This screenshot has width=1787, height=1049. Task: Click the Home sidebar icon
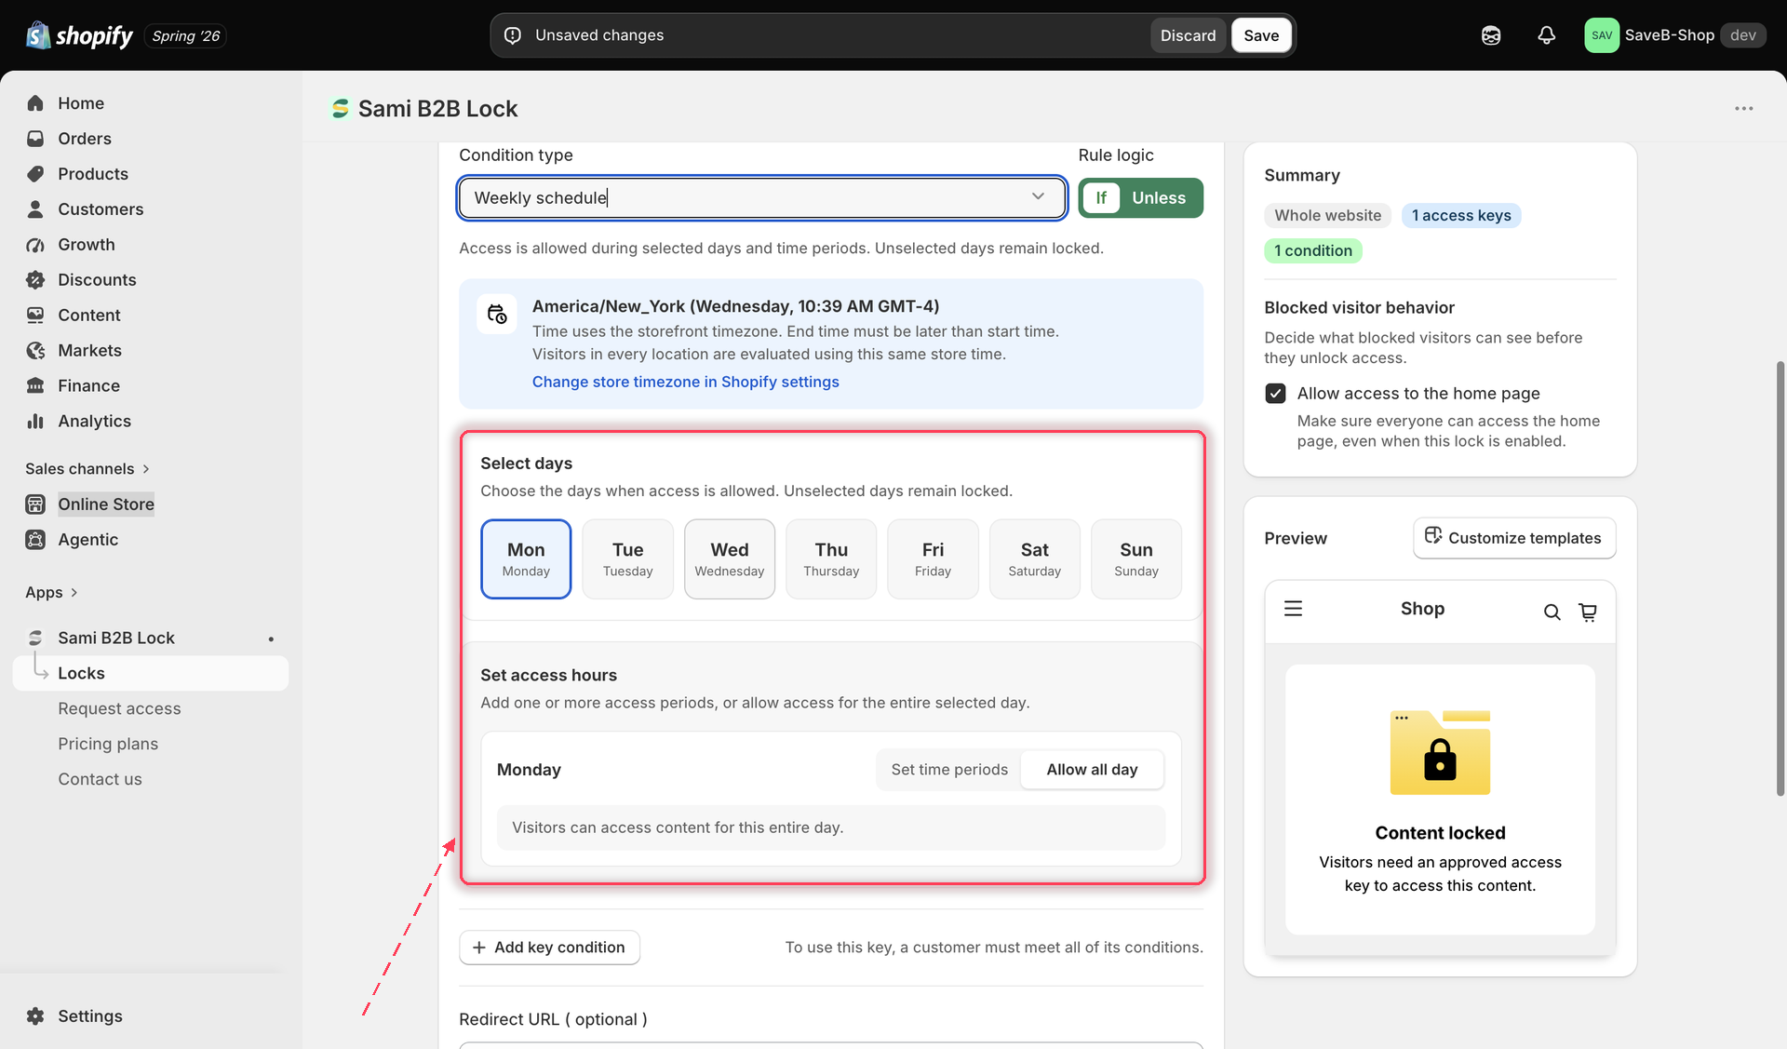coord(35,103)
